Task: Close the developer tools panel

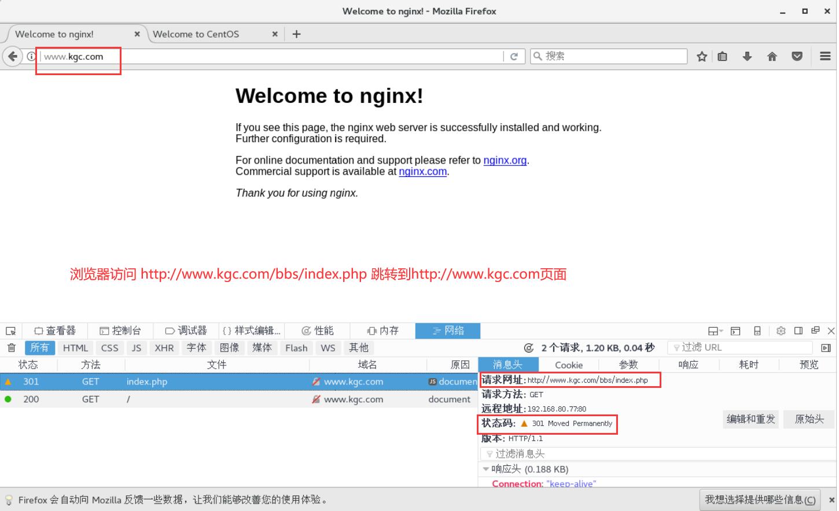Action: click(831, 331)
